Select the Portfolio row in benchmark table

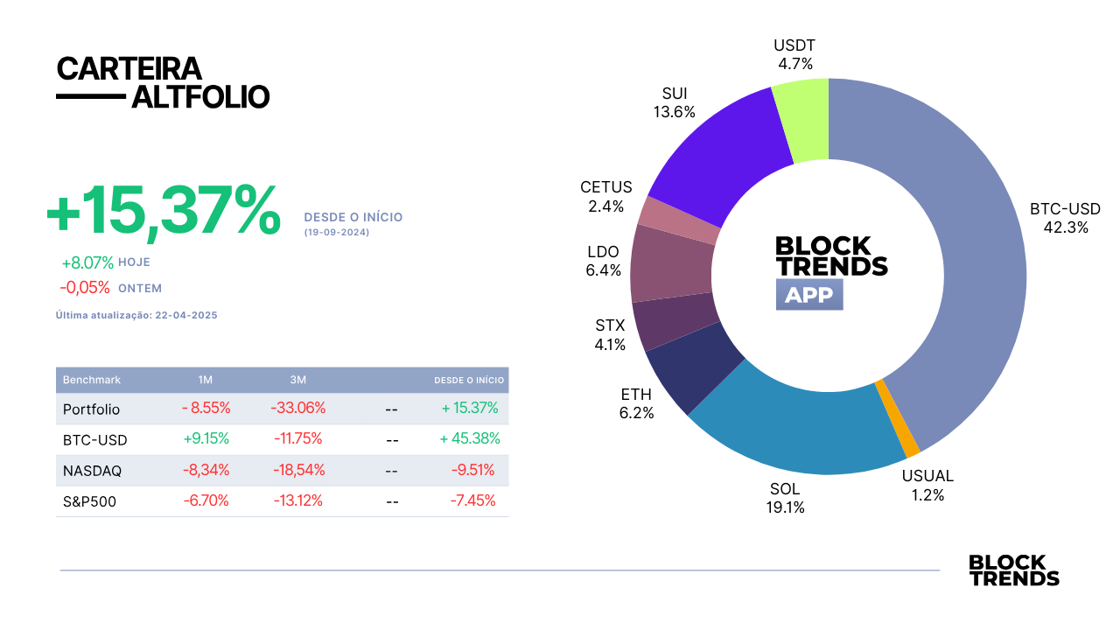point(282,409)
